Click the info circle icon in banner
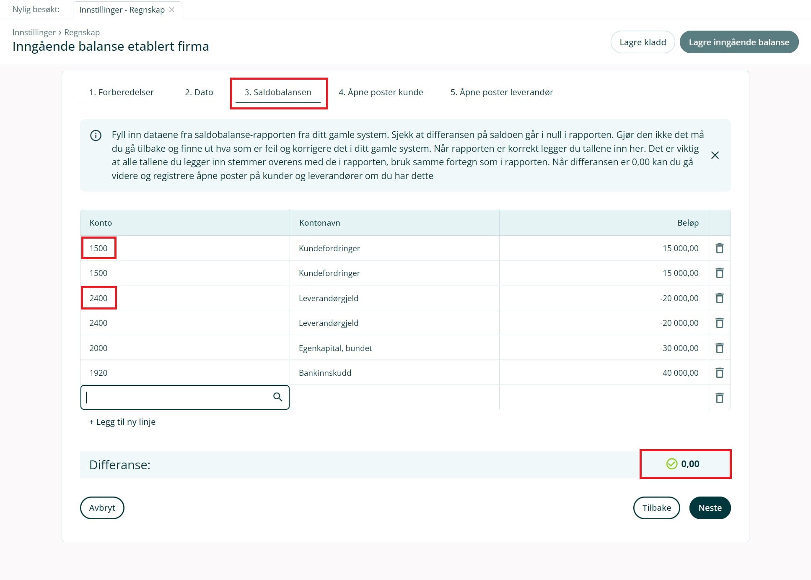 click(96, 135)
